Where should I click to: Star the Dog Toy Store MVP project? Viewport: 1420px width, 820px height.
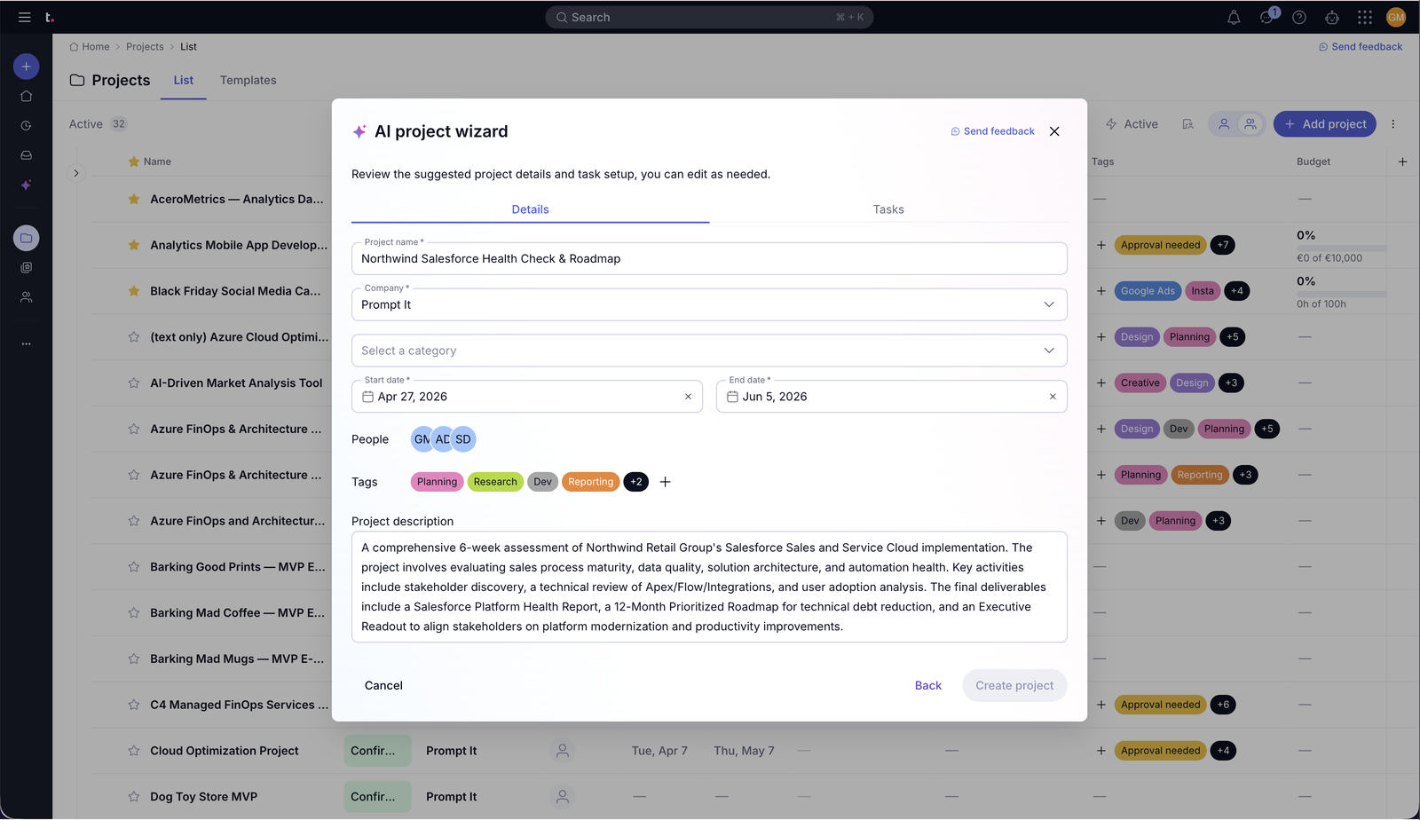[x=134, y=797]
